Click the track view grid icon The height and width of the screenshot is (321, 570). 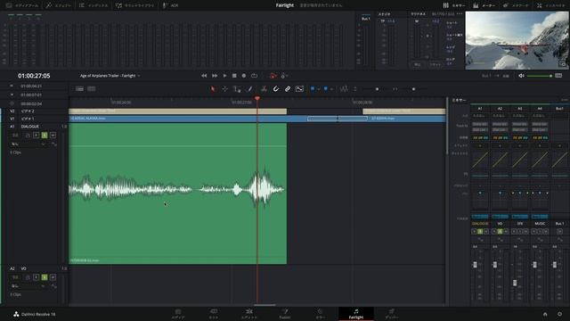point(92,89)
